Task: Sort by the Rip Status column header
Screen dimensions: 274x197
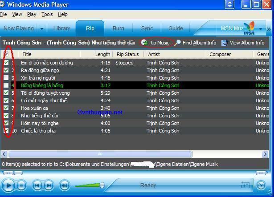Action: pyautogui.click(x=128, y=54)
